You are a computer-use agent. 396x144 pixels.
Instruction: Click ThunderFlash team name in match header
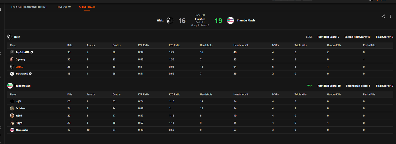[x=246, y=20]
